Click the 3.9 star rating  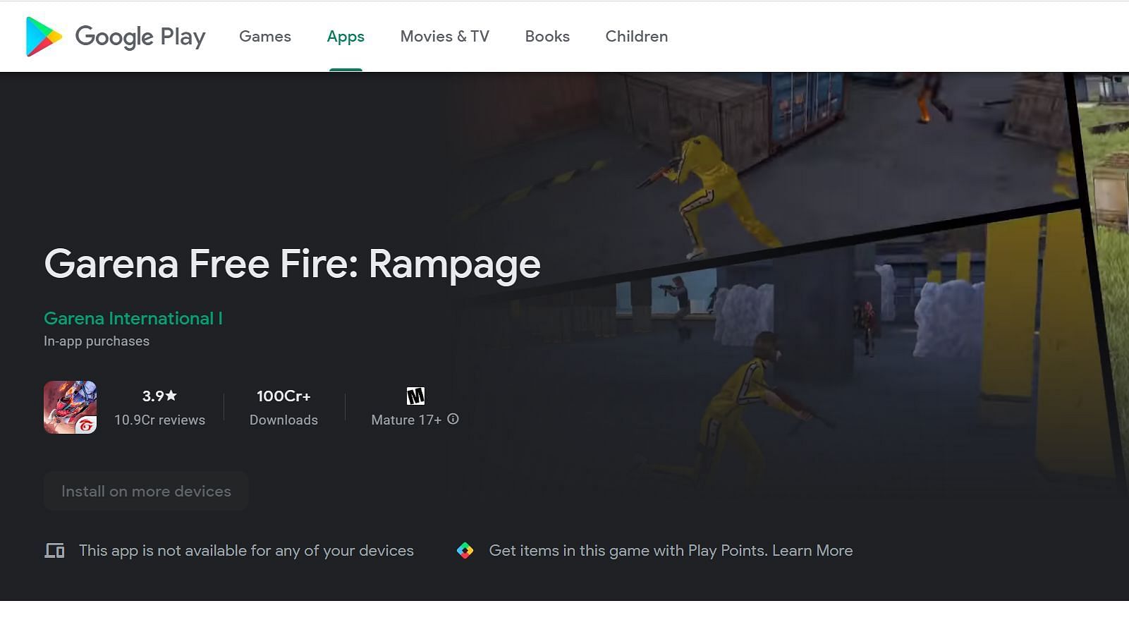click(x=159, y=396)
